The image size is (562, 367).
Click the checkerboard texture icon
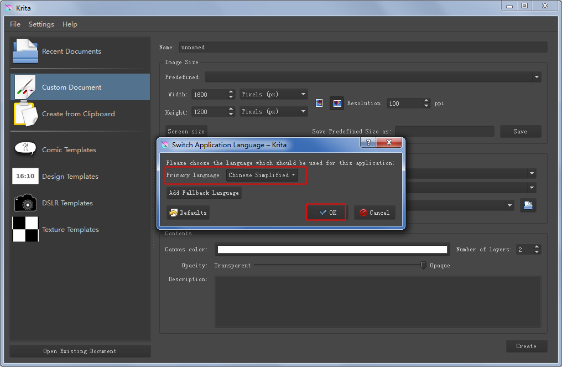pos(25,229)
